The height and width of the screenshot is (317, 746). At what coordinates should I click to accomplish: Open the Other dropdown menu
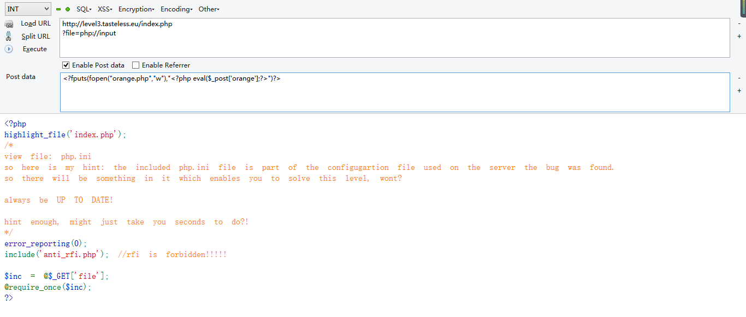pos(209,9)
